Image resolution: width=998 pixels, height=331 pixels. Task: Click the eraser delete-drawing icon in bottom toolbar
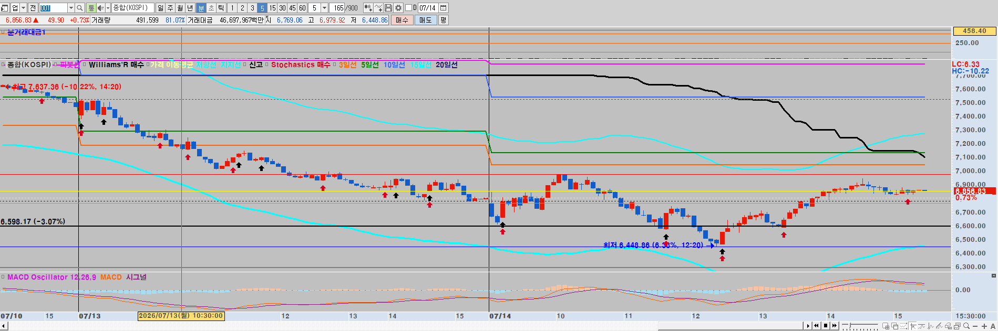[x=949, y=326]
